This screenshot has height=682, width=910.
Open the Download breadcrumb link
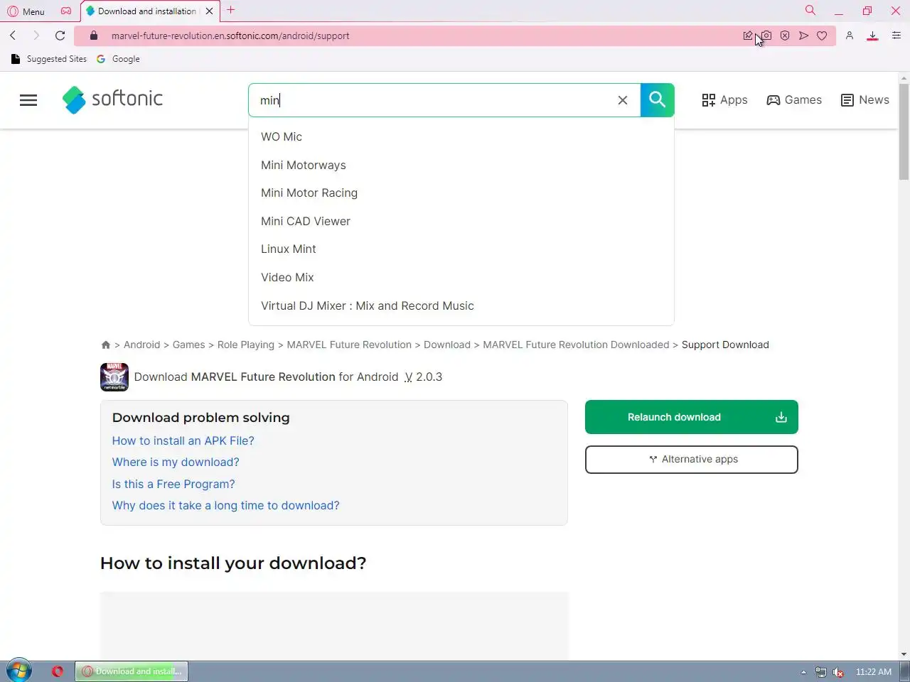pos(447,345)
